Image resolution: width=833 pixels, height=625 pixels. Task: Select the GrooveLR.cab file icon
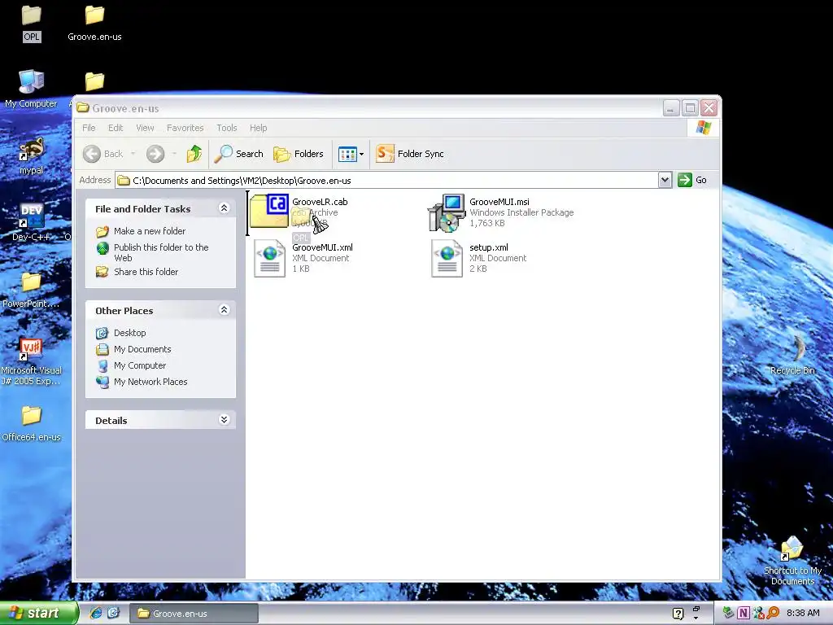point(268,211)
